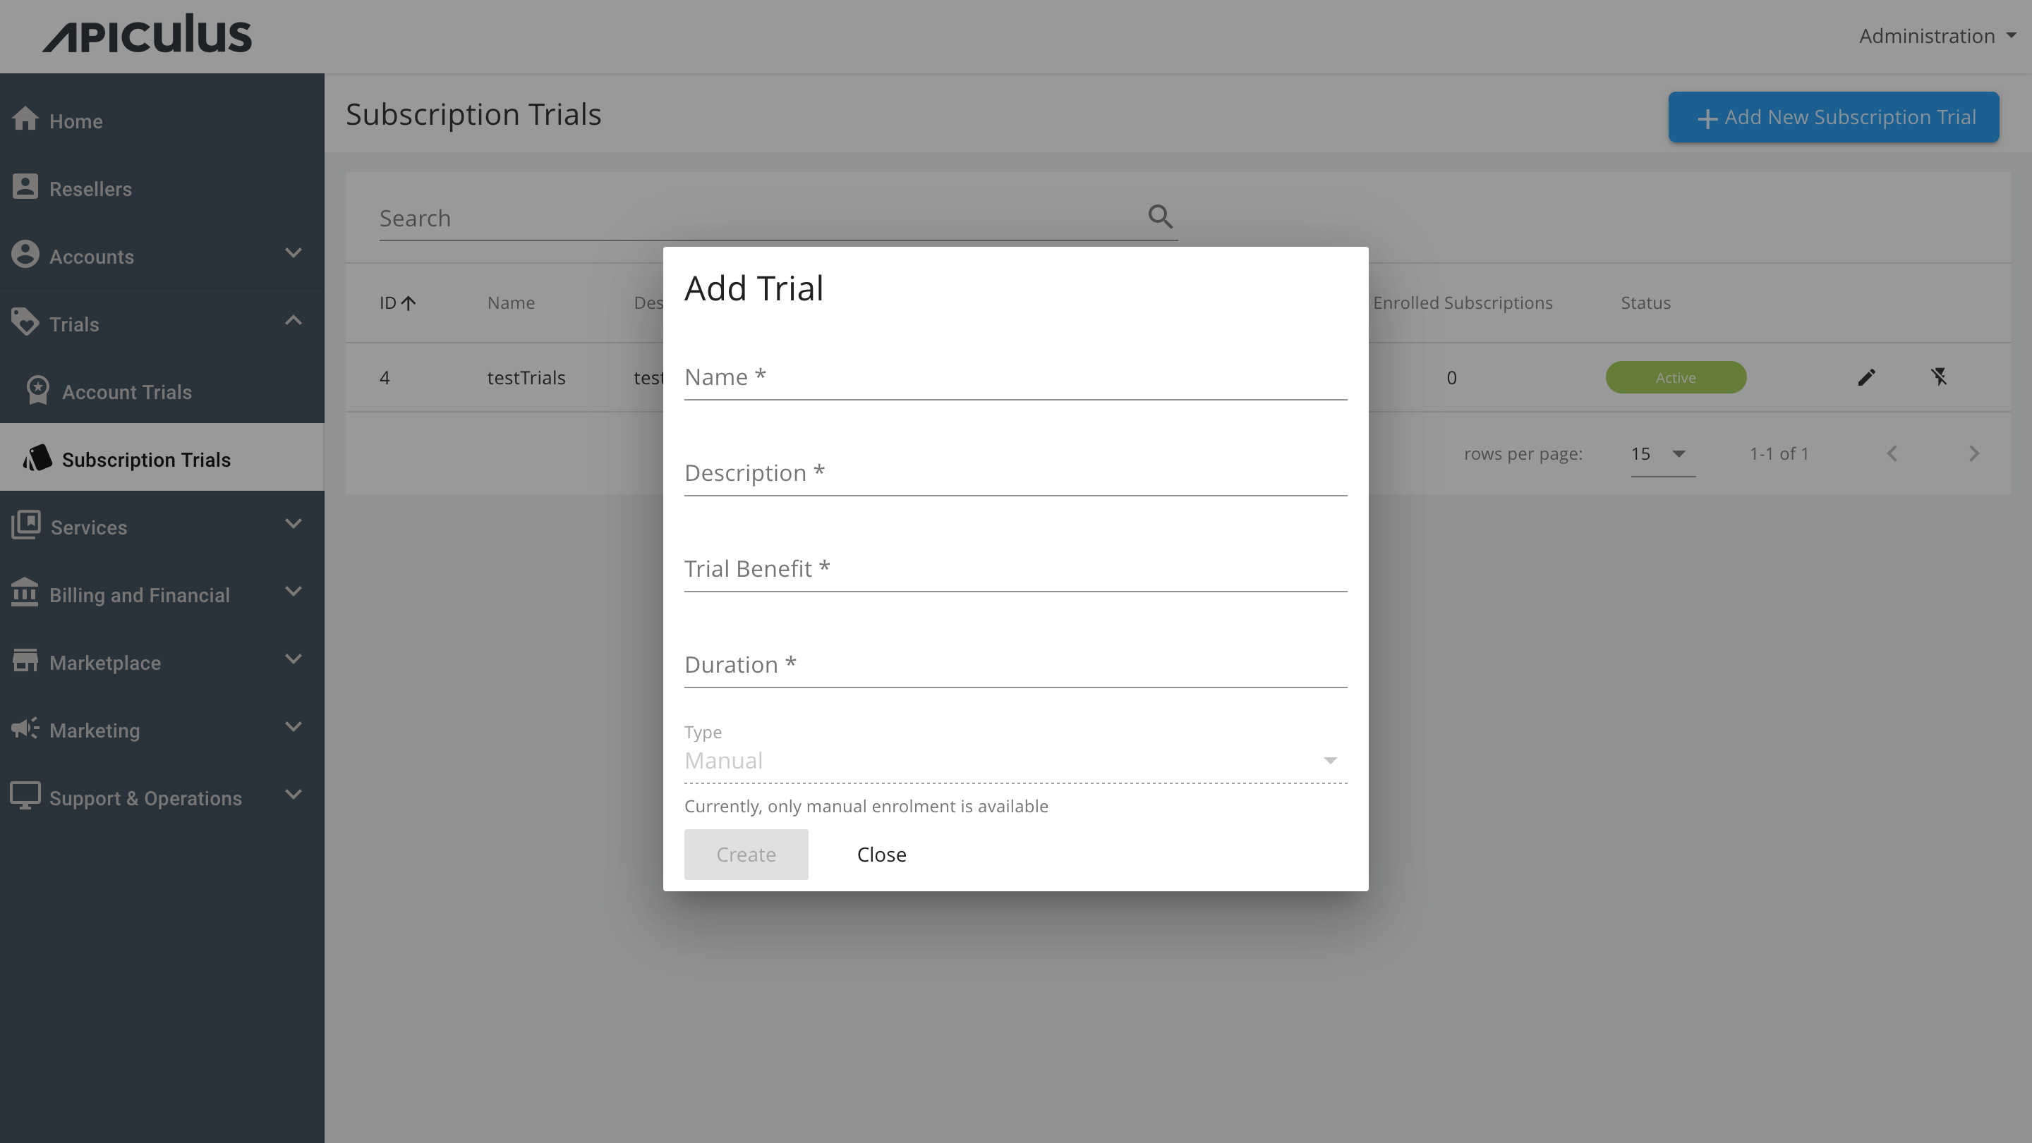Click the search magnifier icon

[1159, 216]
